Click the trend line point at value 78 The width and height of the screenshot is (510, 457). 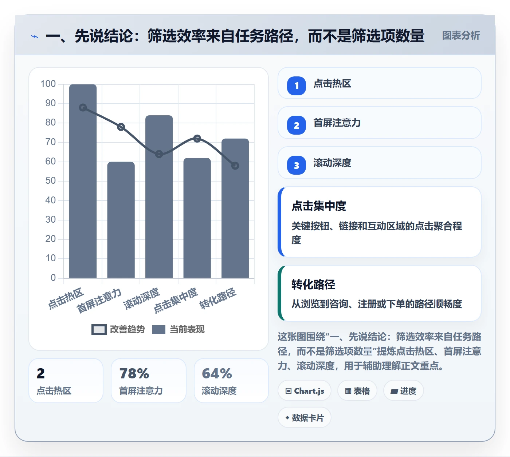pyautogui.click(x=121, y=127)
